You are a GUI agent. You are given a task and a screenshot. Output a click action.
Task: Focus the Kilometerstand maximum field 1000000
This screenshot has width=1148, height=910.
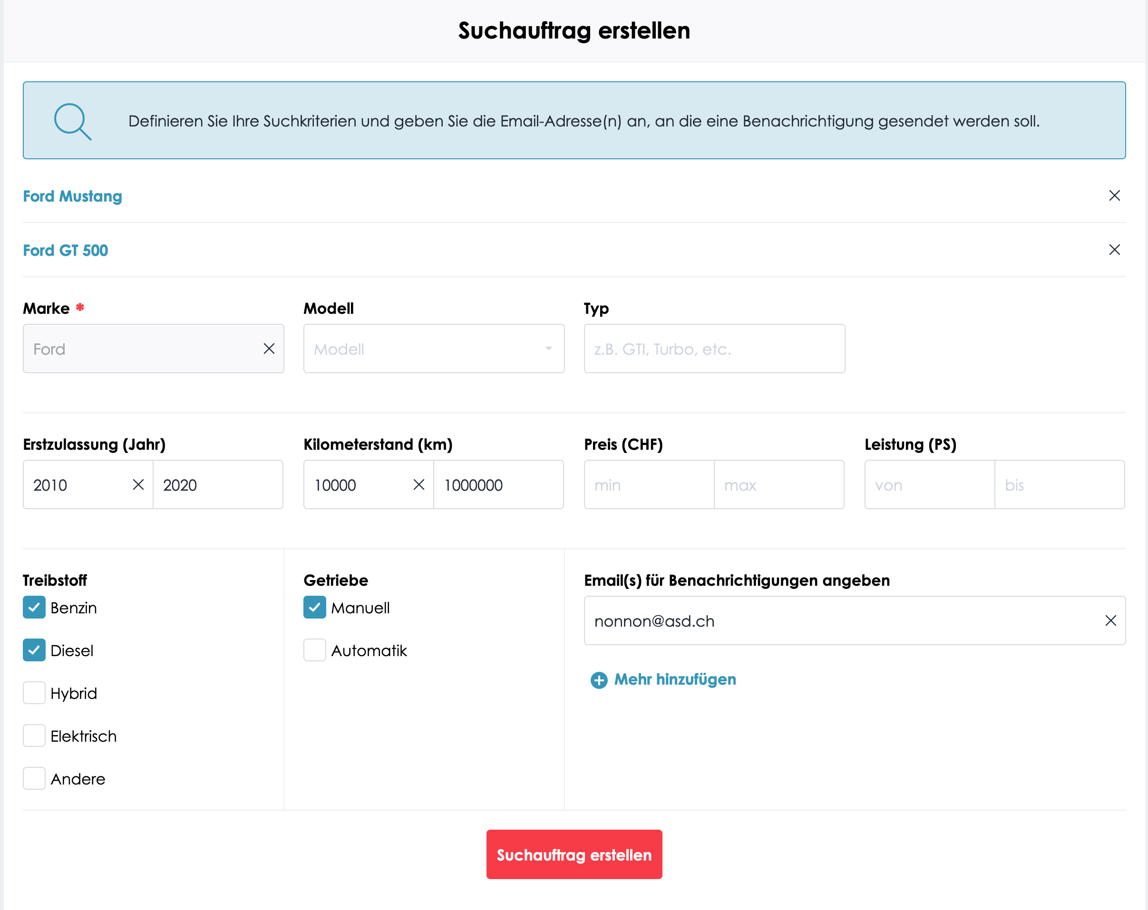tap(499, 484)
